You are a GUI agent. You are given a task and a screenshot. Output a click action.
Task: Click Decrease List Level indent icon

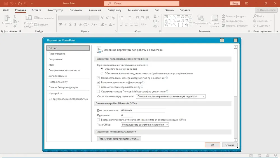click(x=137, y=18)
